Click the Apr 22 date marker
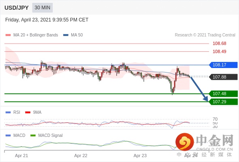The image size is (239, 162). pos(81,156)
